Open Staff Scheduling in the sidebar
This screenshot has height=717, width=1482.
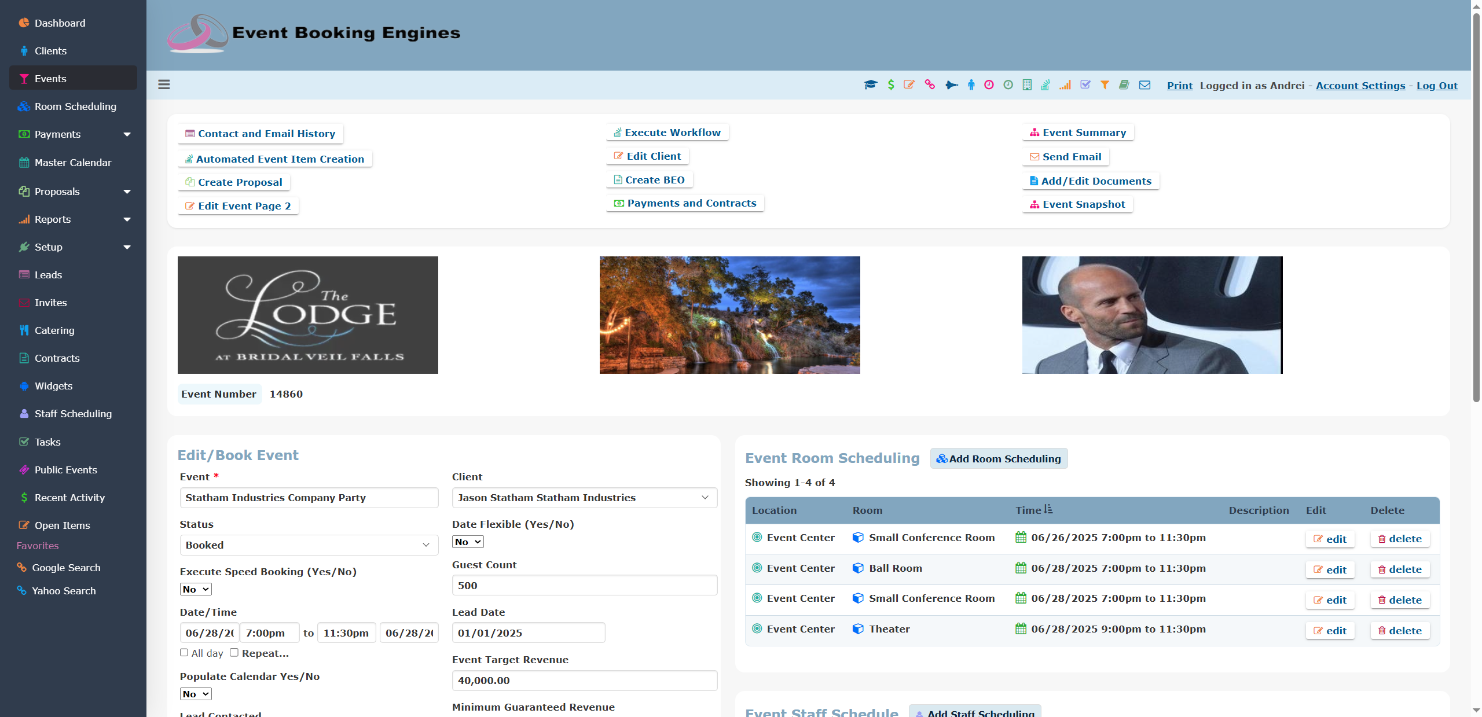pos(73,414)
